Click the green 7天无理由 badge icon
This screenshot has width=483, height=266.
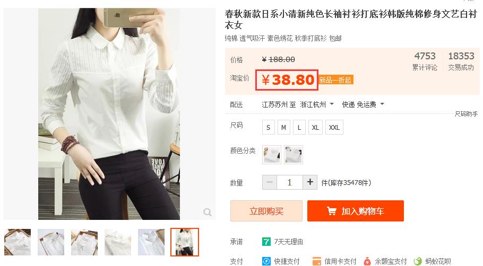[x=266, y=242]
